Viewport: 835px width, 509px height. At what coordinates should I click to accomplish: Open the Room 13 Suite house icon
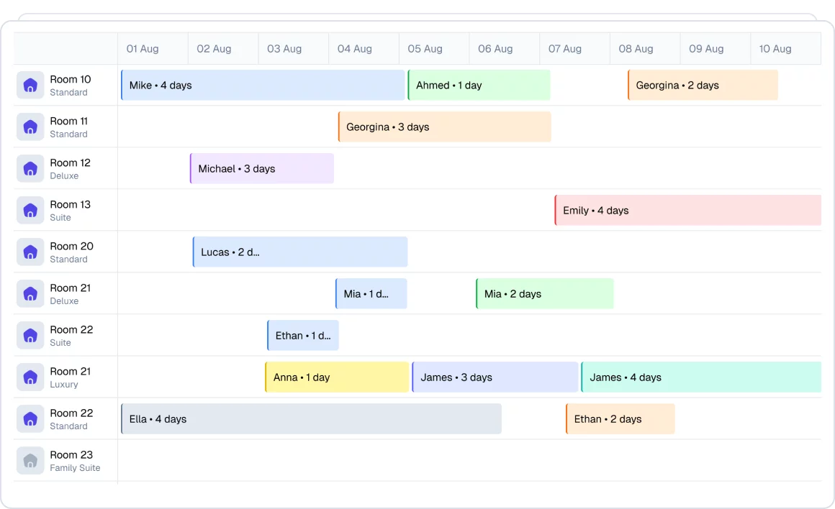coord(30,211)
